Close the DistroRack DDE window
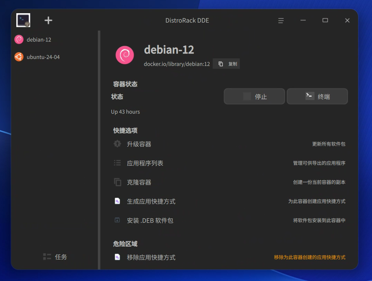The width and height of the screenshot is (372, 281). (x=347, y=20)
